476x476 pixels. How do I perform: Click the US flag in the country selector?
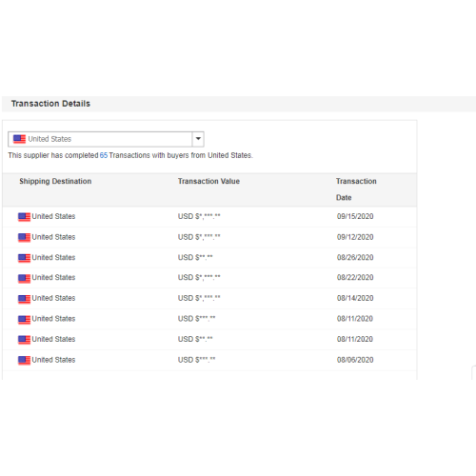point(19,139)
